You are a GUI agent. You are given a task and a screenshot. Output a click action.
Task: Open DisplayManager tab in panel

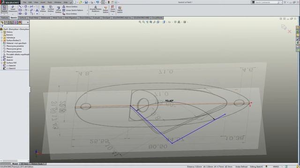point(20,22)
